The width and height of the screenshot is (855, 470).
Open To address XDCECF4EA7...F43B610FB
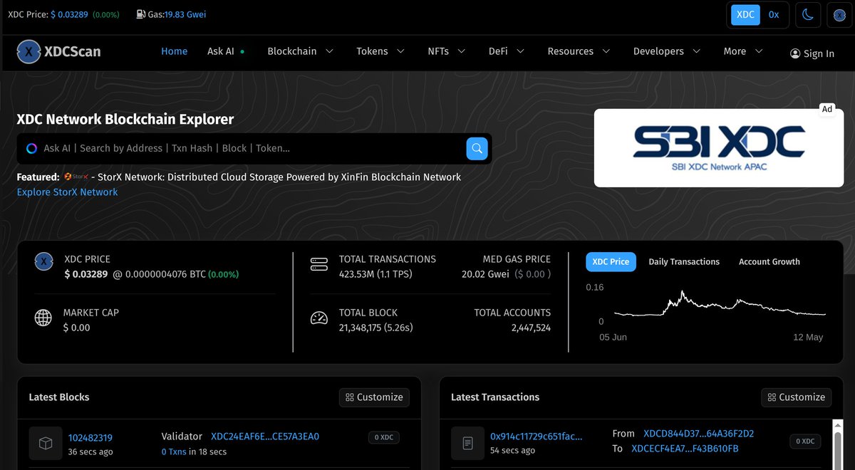coord(685,449)
